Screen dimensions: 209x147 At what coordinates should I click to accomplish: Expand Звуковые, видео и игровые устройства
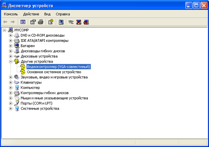[10, 77]
